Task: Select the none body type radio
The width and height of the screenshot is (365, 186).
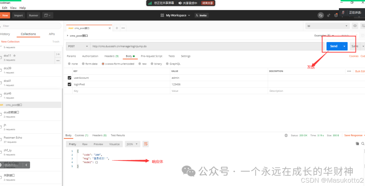Action: point(69,64)
